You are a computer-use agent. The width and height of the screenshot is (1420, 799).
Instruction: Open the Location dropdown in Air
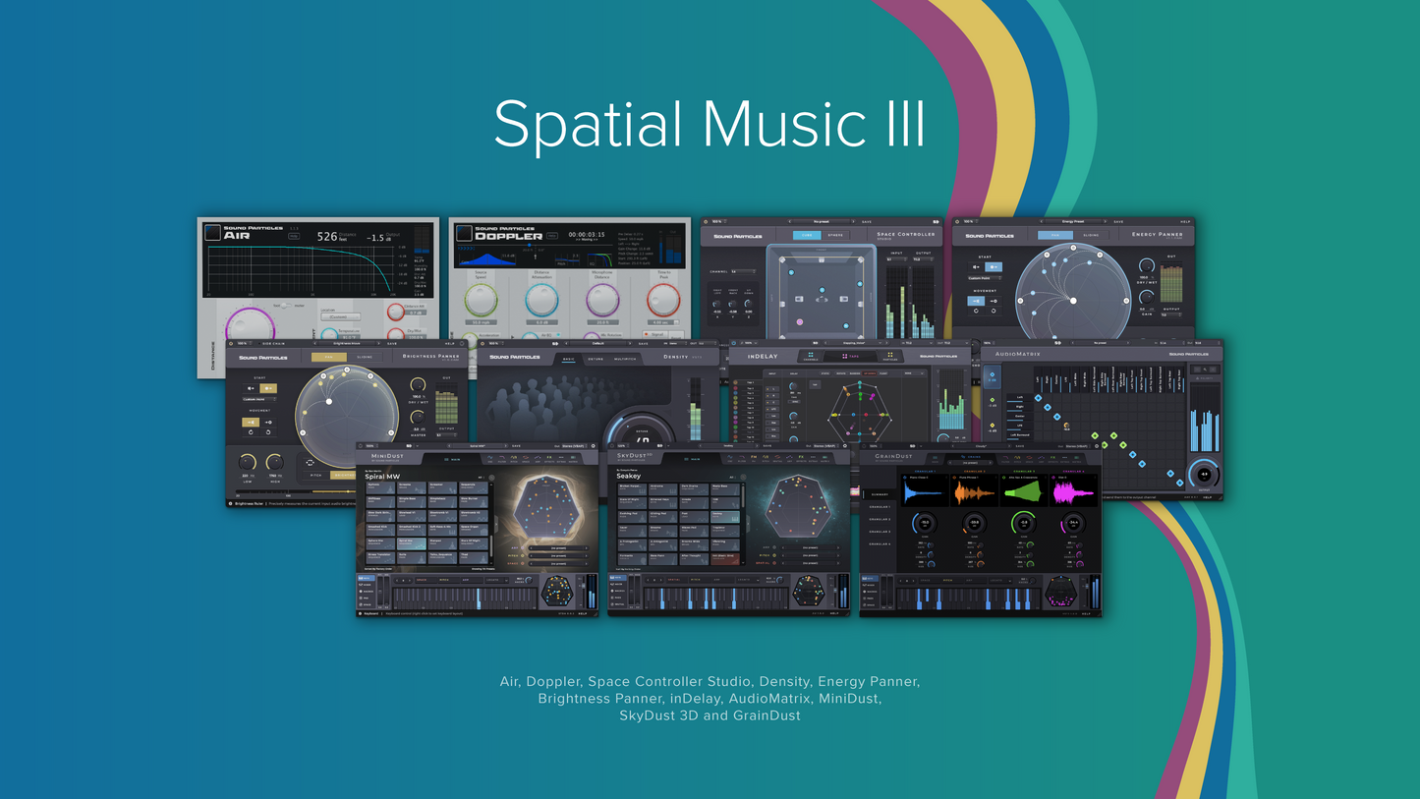pos(339,316)
